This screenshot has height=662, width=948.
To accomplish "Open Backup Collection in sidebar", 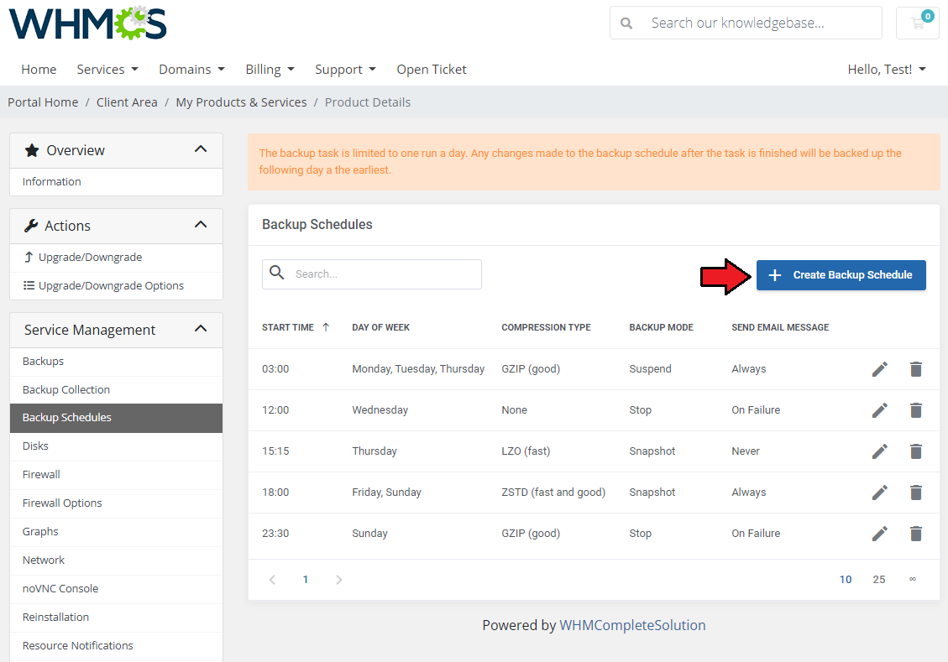I will (116, 389).
